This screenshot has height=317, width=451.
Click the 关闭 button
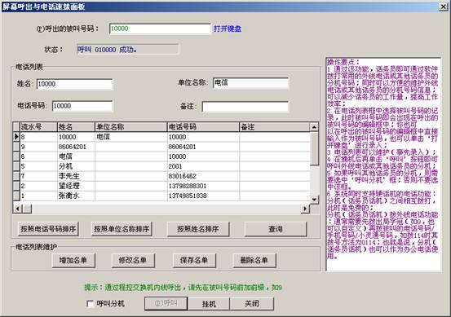click(252, 304)
